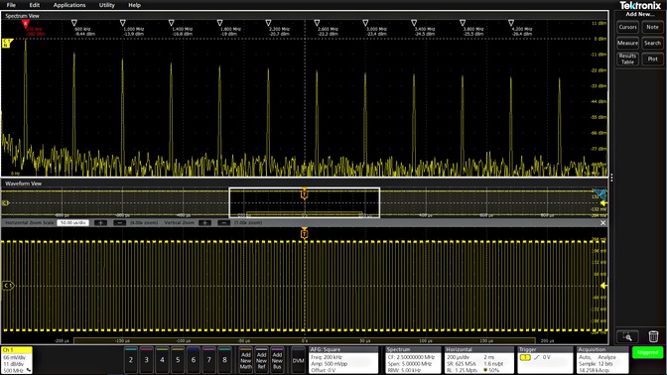Click the zoom scrollbar under zoomed waveform
Viewport: 667px width, 375px height.
pos(304,340)
